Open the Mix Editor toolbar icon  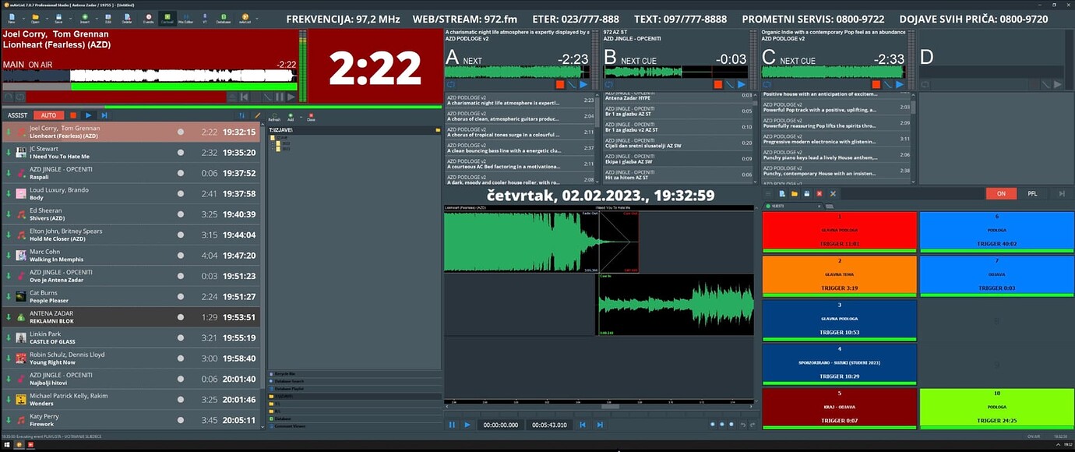(185, 17)
